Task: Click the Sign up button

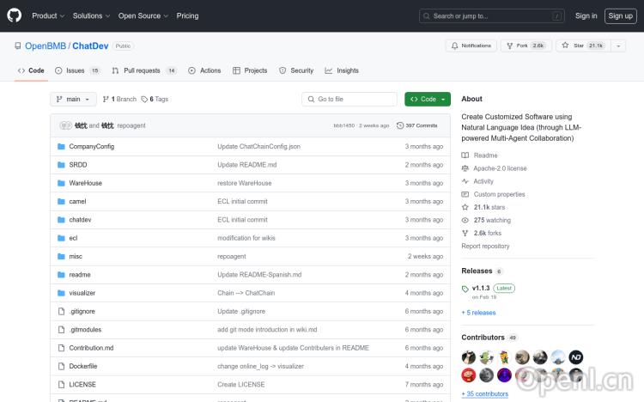Action: (x=618, y=15)
